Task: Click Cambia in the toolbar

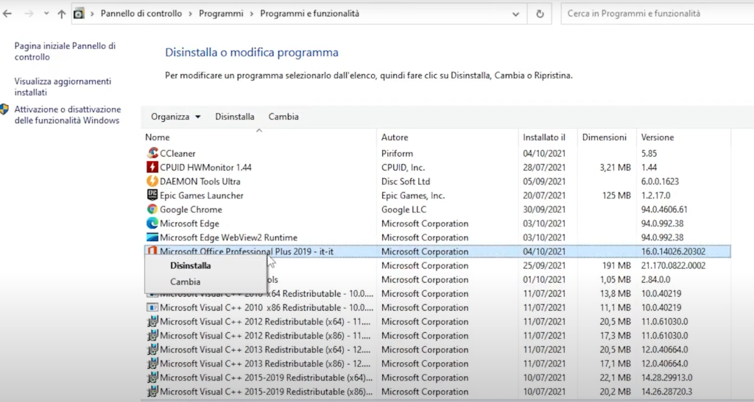Action: (283, 117)
